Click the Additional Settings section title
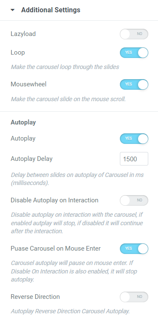Image resolution: width=158 pixels, height=323 pixels. 51,10
